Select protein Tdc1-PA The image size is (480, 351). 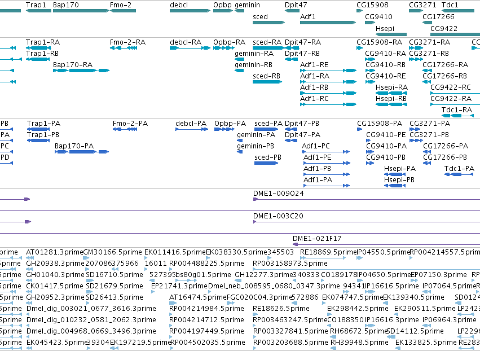point(459,169)
